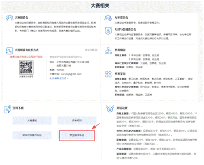Click the phone book contact icon
Screen dimensions: 204x165
[x=9, y=51]
